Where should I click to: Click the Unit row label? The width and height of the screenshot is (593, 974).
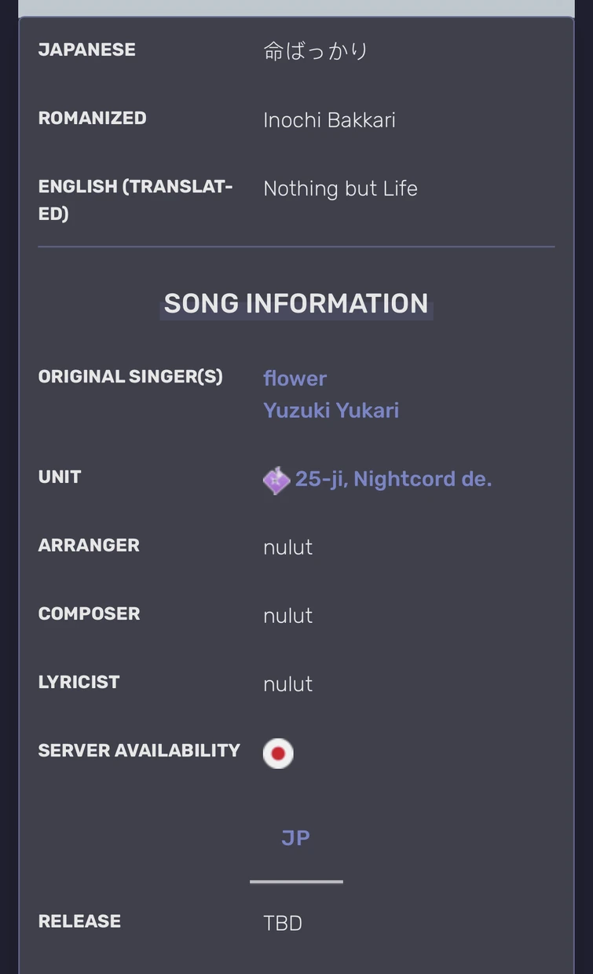[60, 478]
